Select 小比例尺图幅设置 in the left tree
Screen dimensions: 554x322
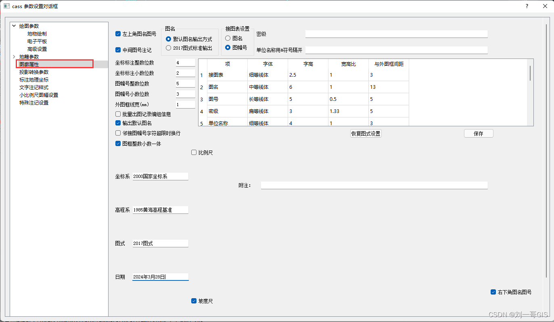click(x=38, y=95)
